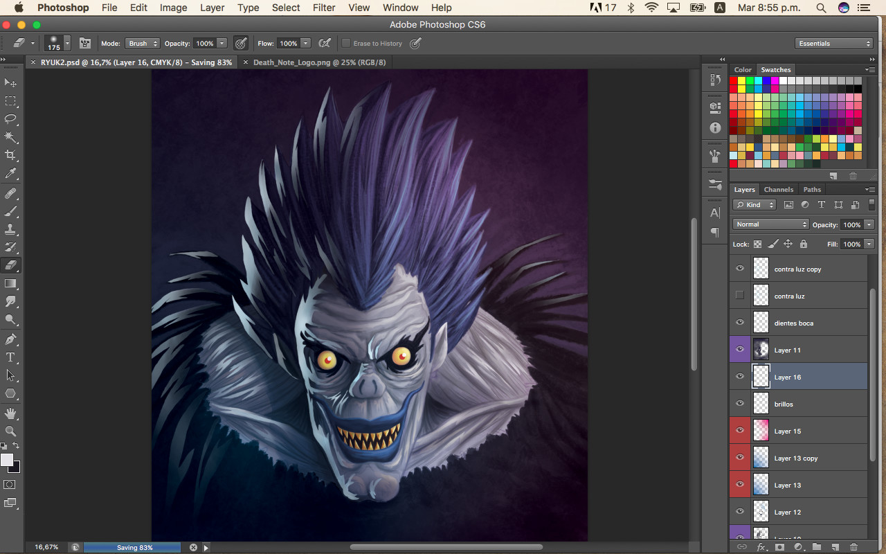
Task: Show the contra luz layer
Action: [740, 296]
